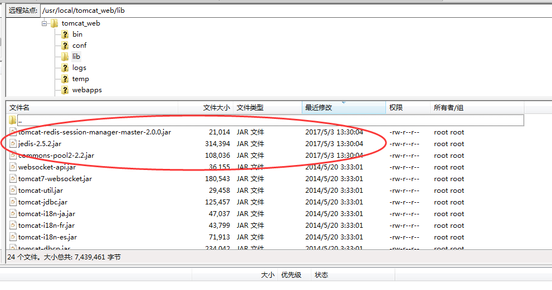Select commons-pool2-2.2.jar file name
The height and width of the screenshot is (290, 552).
(56, 156)
